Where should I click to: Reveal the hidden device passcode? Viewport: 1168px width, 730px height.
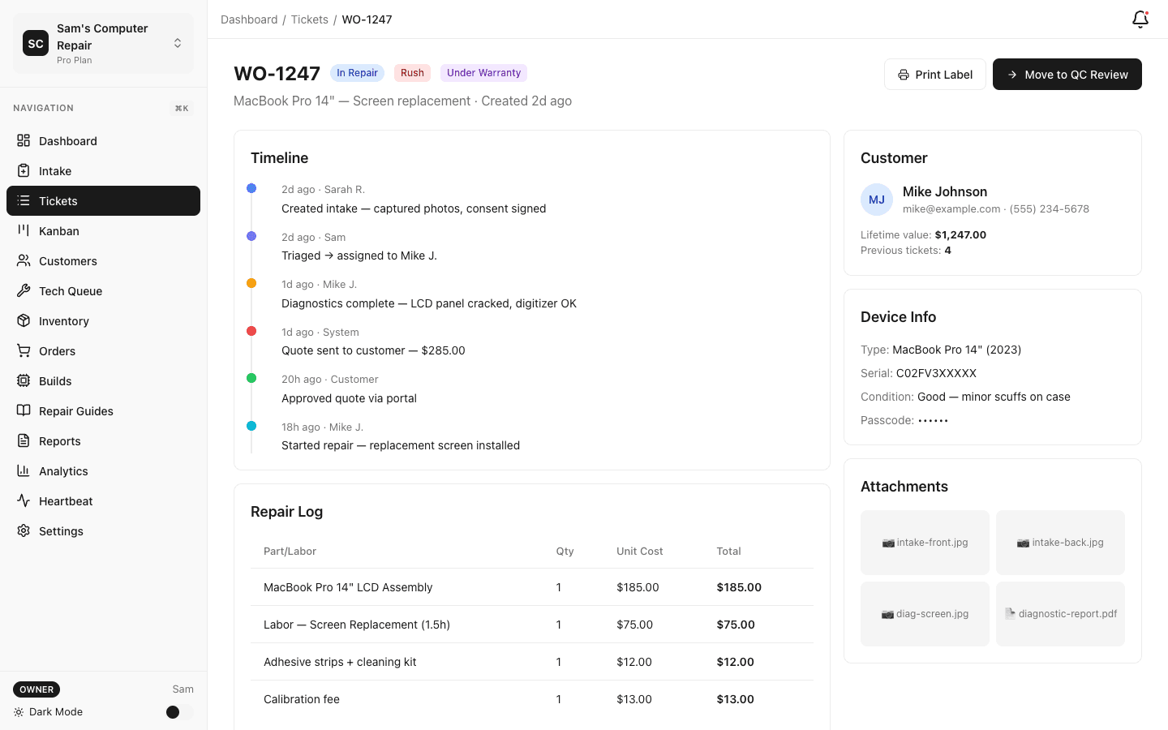(x=933, y=420)
